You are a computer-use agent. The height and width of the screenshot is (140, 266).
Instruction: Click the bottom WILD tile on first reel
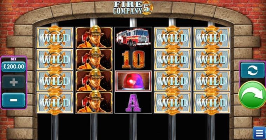(x=55, y=103)
